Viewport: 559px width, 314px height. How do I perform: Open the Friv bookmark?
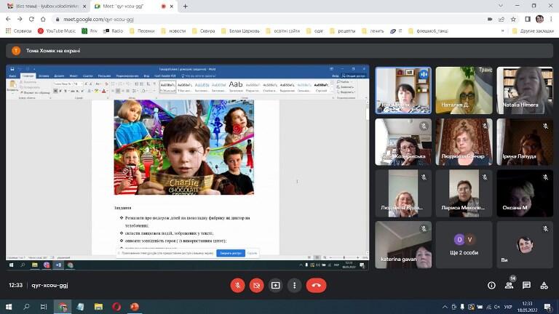coord(90,31)
